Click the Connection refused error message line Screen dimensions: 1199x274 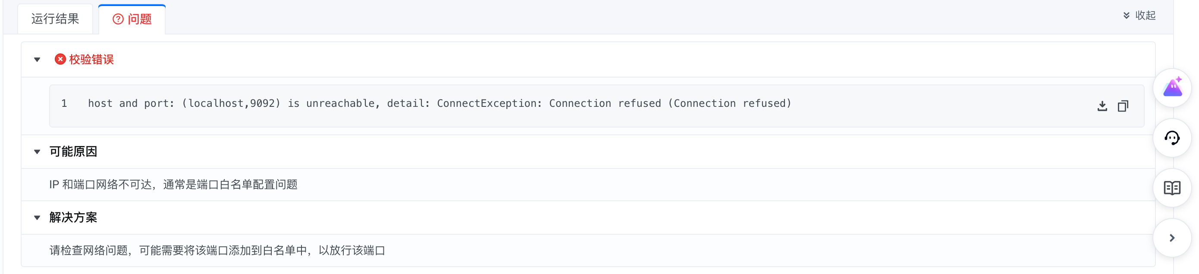click(439, 103)
